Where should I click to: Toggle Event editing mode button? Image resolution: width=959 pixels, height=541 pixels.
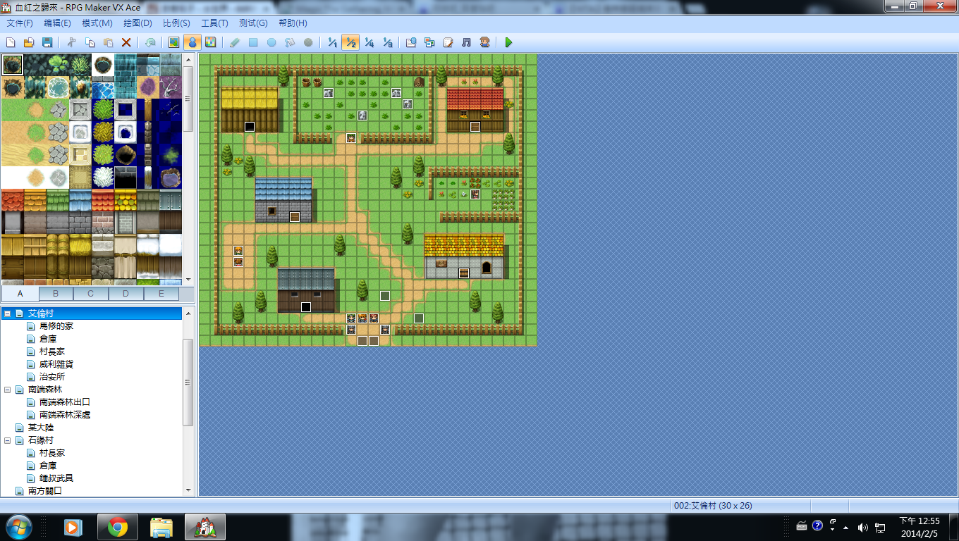click(x=192, y=42)
